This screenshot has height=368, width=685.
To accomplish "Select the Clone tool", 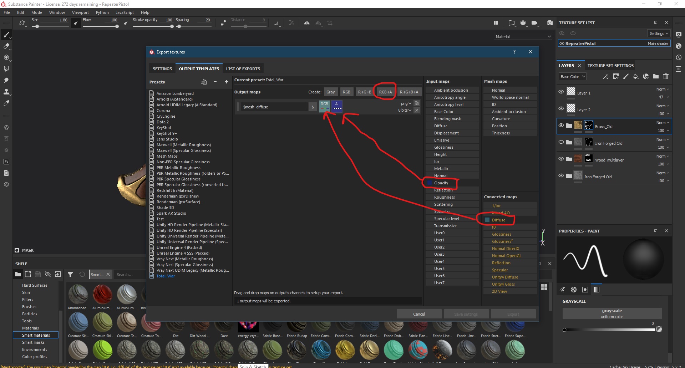I will [6, 92].
